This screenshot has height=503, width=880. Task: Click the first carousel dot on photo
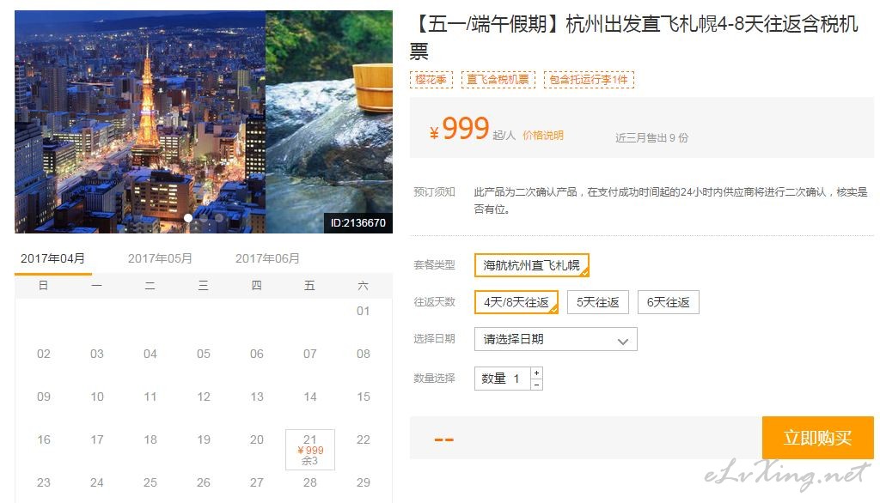188,217
